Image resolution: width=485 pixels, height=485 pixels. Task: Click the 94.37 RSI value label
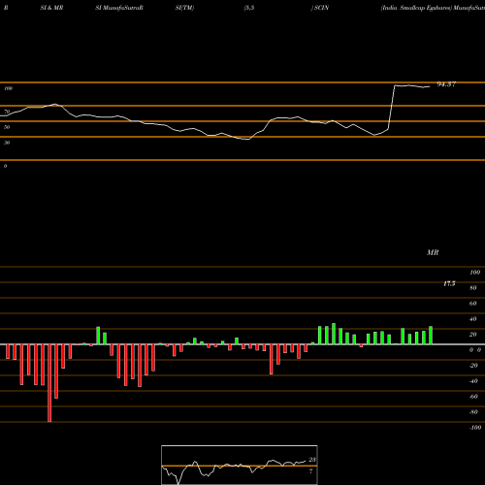click(x=446, y=84)
